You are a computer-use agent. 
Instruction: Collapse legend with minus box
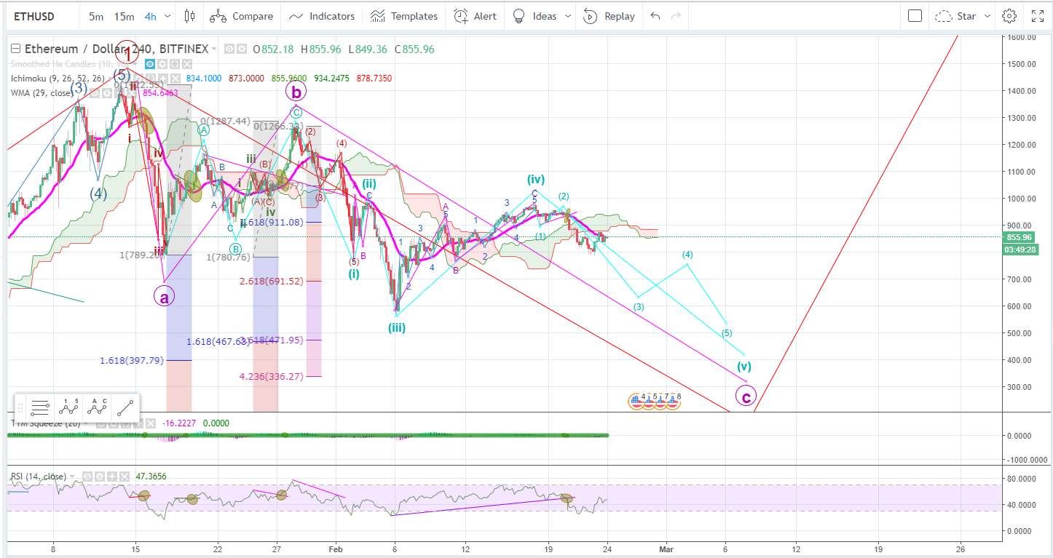(17, 49)
